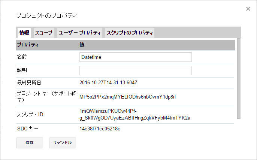Click the script ID value starting 1mQWlsmzu
This screenshot has height=160, width=257.
click(x=135, y=114)
